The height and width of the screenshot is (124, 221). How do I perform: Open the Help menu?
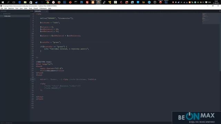[50, 8]
